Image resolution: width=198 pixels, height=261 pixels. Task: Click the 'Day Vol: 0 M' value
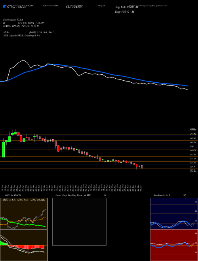(124, 12)
